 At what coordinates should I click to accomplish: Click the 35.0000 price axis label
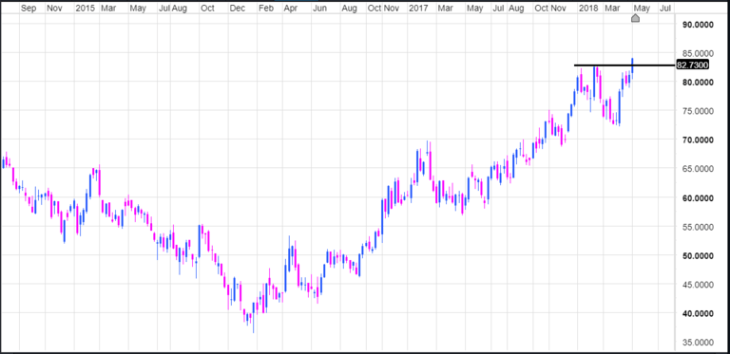click(x=698, y=343)
